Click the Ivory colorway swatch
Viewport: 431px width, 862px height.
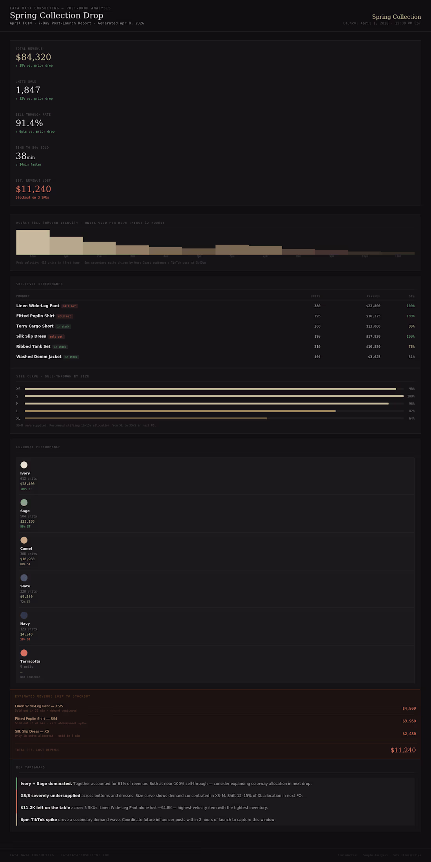24,465
